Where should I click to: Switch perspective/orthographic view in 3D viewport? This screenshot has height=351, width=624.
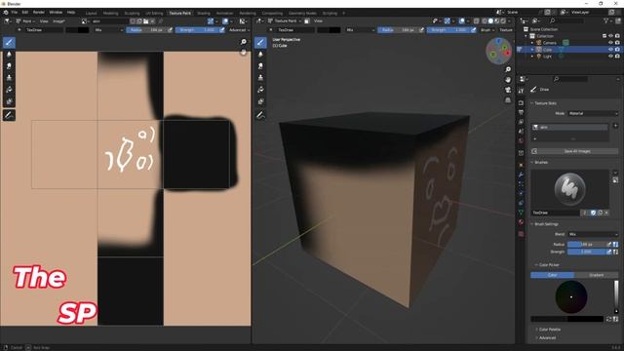pyautogui.click(x=508, y=100)
